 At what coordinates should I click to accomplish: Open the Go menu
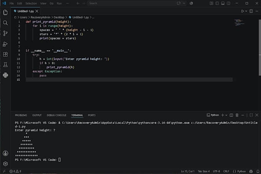coord(51,3)
